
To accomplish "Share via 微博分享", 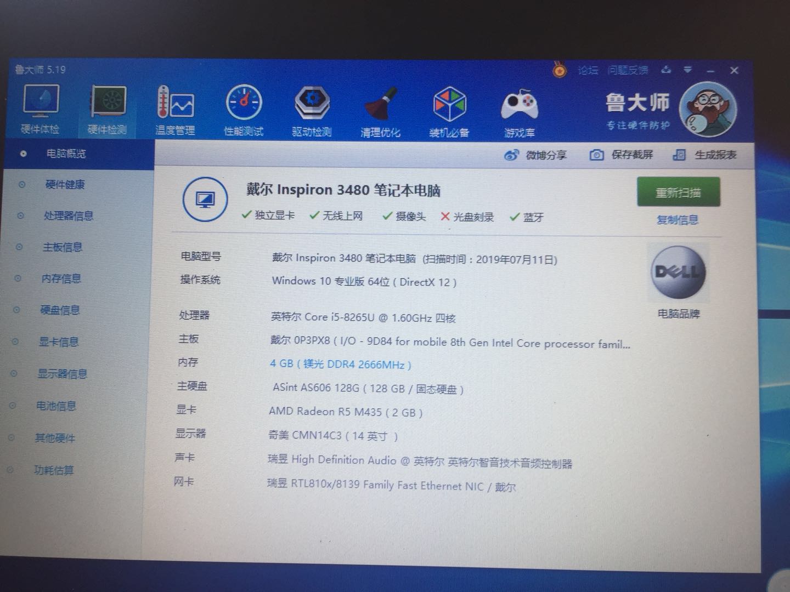I will (x=535, y=155).
